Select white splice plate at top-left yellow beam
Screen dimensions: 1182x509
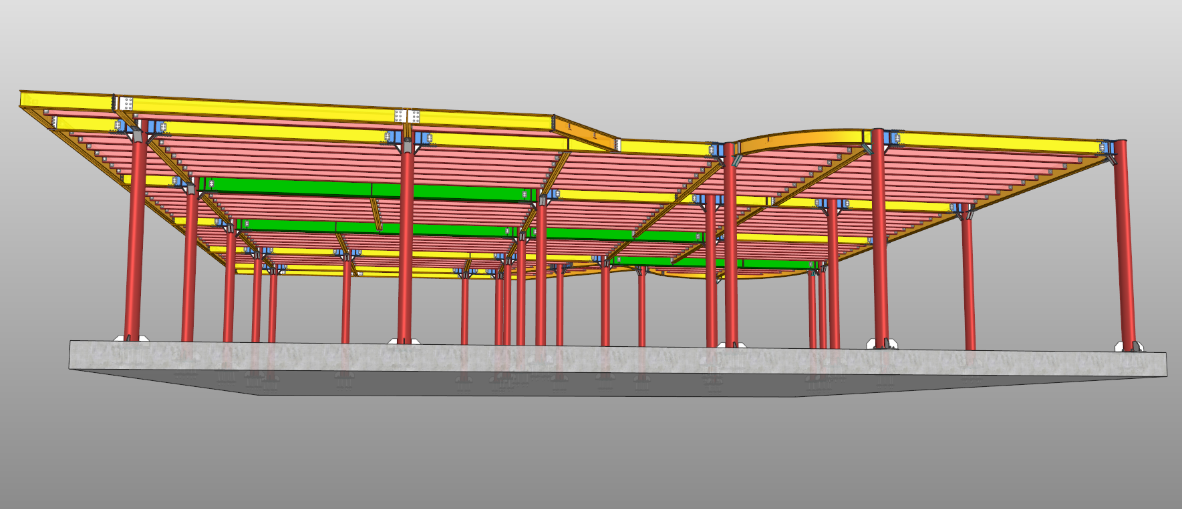coord(124,104)
